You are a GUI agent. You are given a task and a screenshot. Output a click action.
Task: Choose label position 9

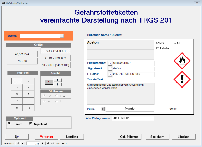tap(17, 108)
